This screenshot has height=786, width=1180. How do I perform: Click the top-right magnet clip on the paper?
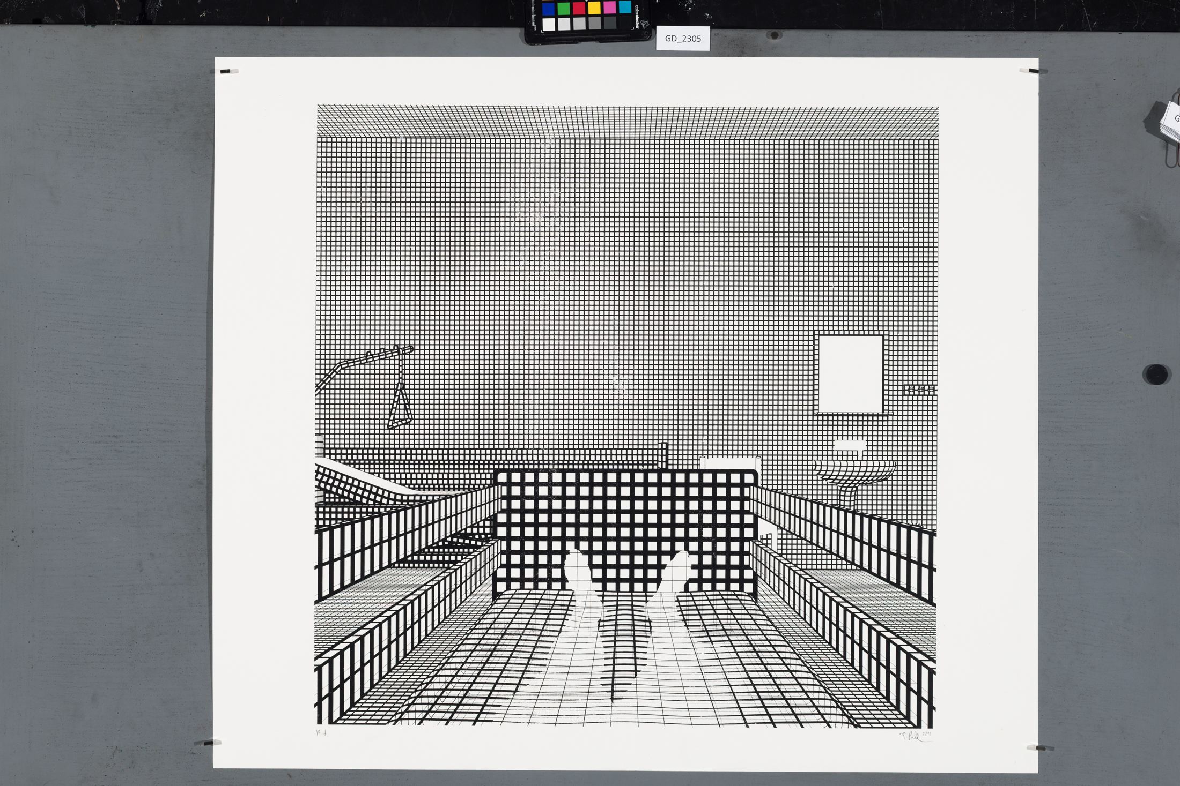click(x=1032, y=71)
